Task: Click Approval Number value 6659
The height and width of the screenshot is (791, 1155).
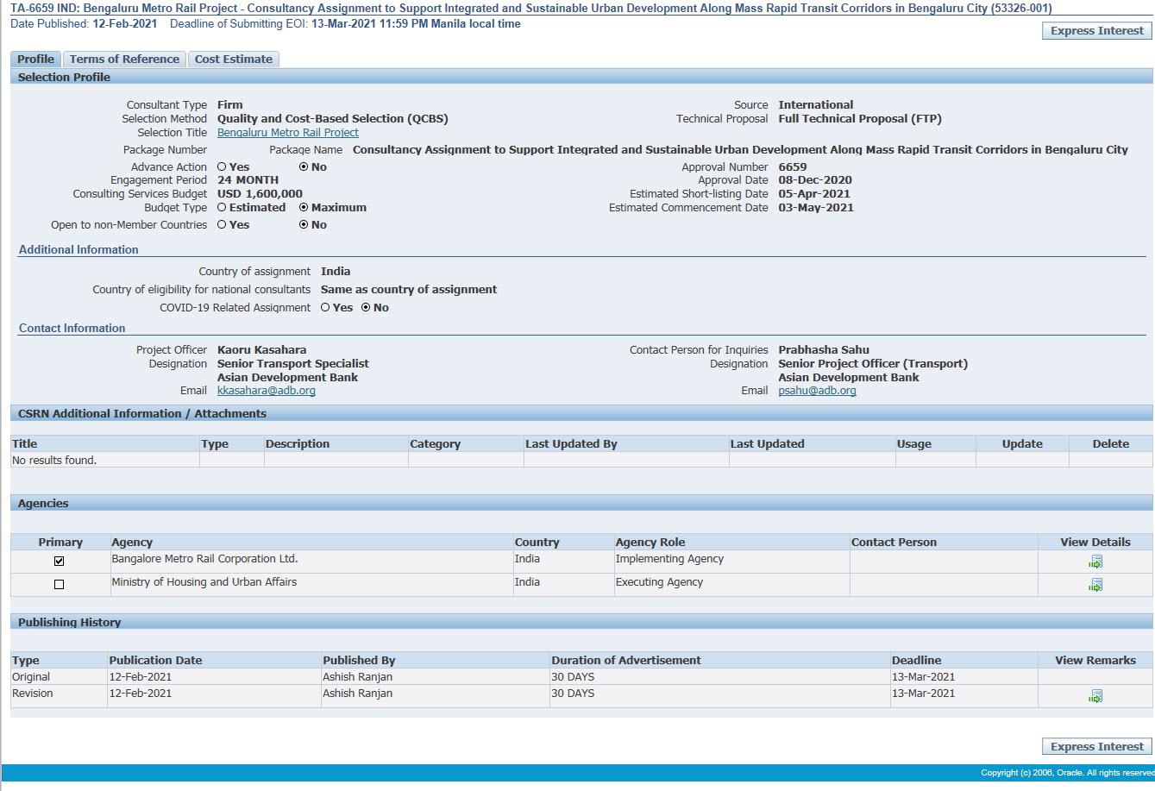Action: click(x=793, y=166)
